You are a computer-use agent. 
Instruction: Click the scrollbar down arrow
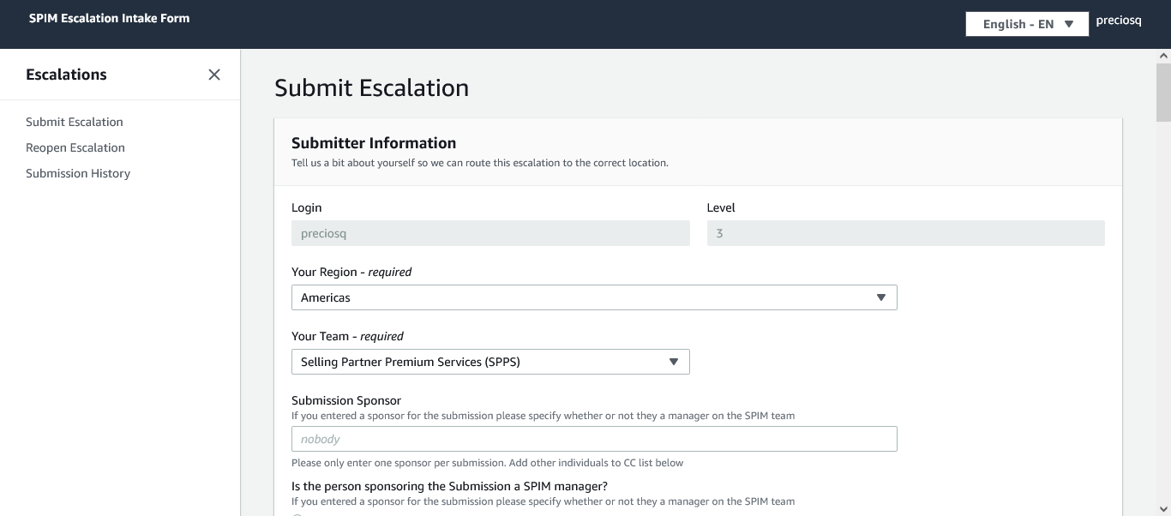(1163, 508)
